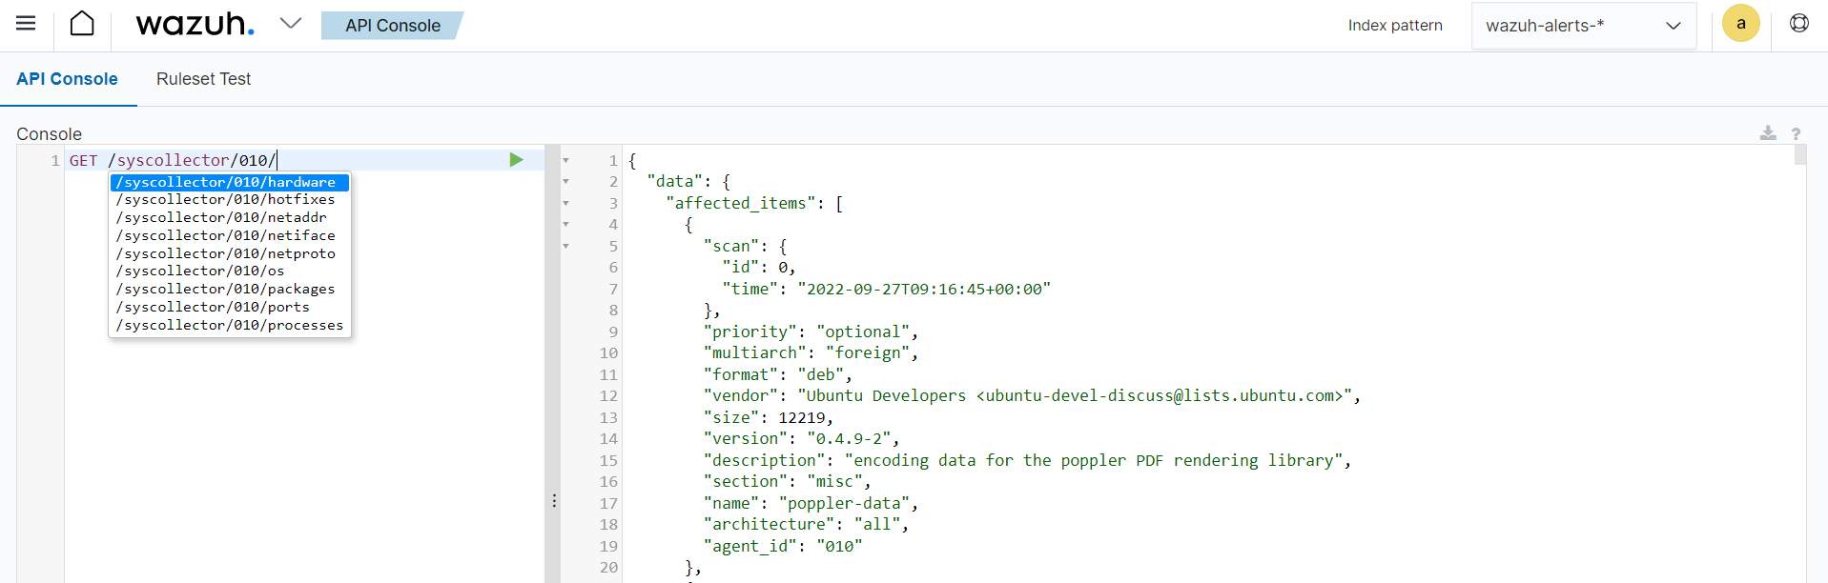
Task: Open the wazuh-alerts-* index pattern dropdown
Action: click(1583, 26)
